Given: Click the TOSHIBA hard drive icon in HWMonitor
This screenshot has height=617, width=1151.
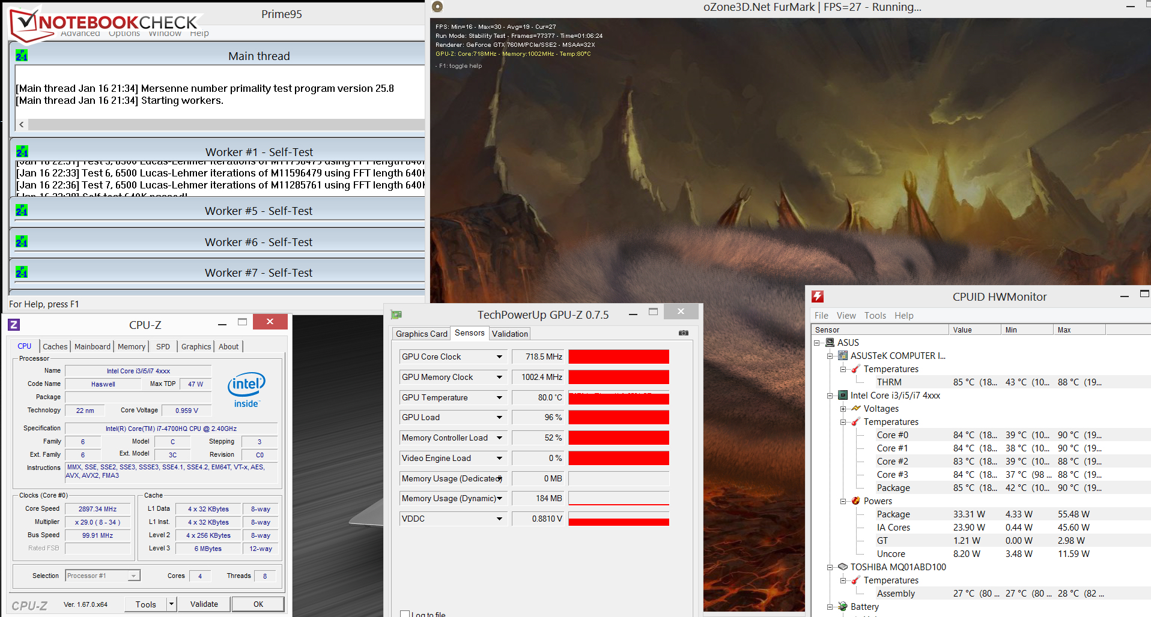Looking at the screenshot, I should coord(843,567).
